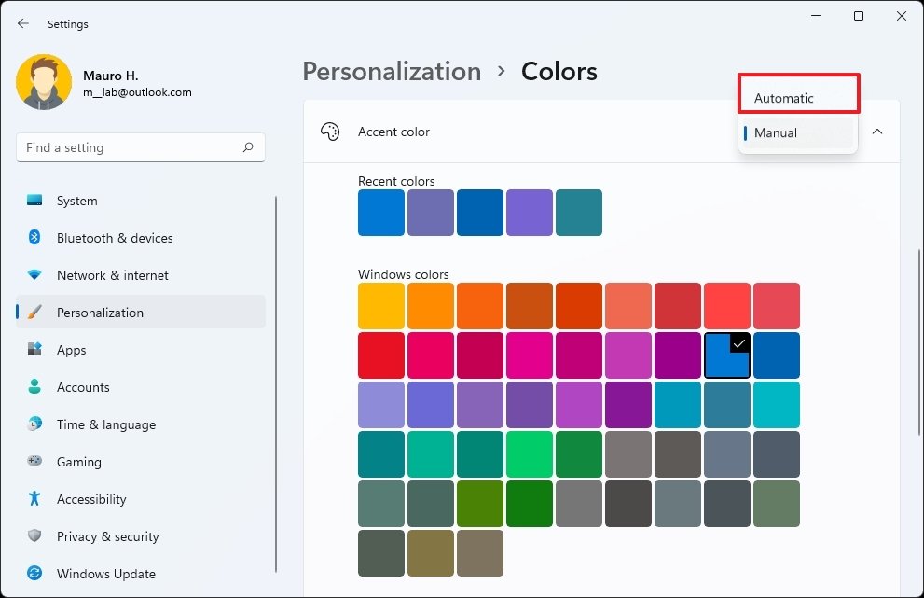Pick the yellow Windows color swatch

click(x=380, y=305)
